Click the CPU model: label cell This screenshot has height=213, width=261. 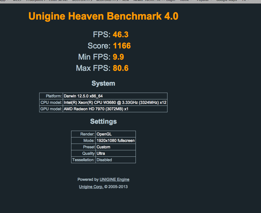pyautogui.click(x=51, y=102)
